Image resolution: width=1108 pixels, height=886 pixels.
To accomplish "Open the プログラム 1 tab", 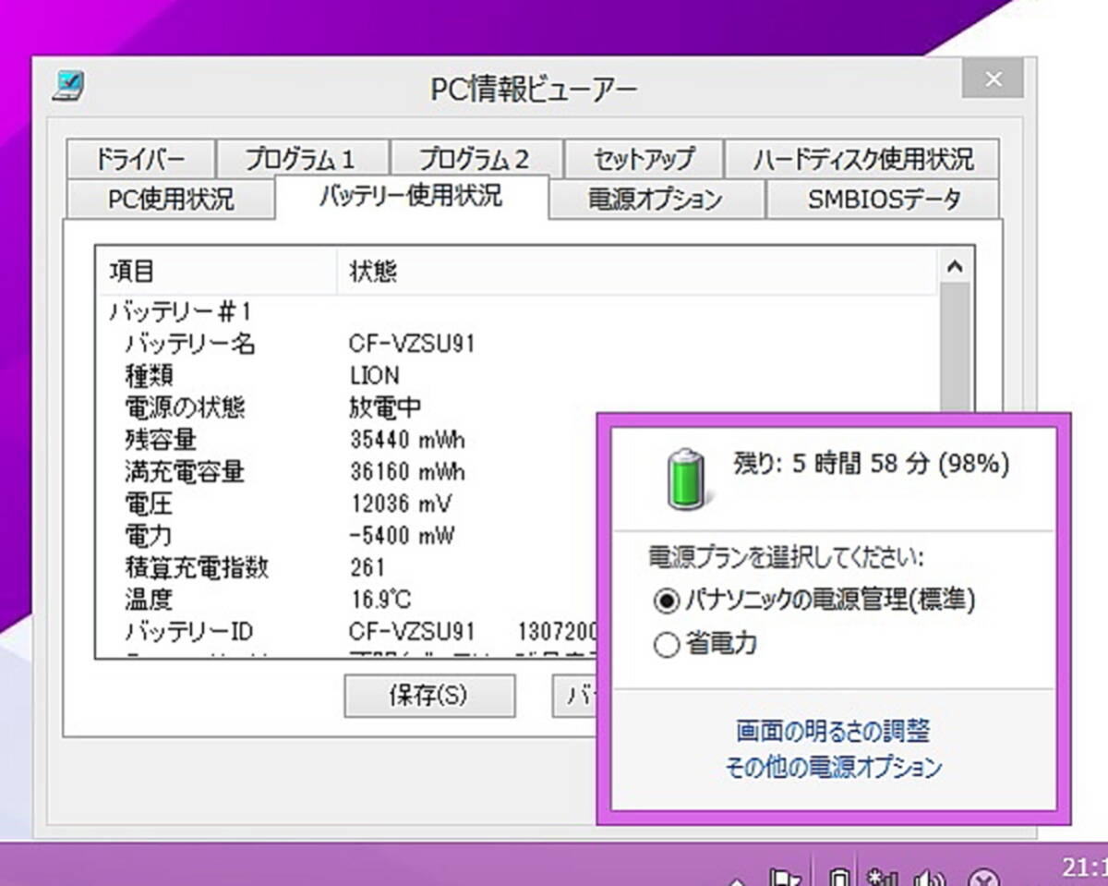I will [x=301, y=159].
